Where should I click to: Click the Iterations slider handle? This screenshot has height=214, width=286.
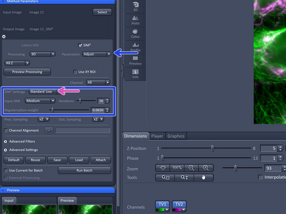coord(80,100)
